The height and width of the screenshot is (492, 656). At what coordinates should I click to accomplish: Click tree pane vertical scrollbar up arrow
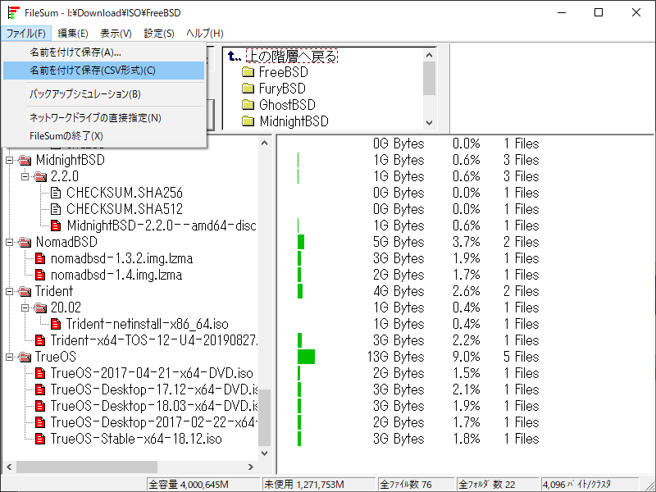click(264, 143)
